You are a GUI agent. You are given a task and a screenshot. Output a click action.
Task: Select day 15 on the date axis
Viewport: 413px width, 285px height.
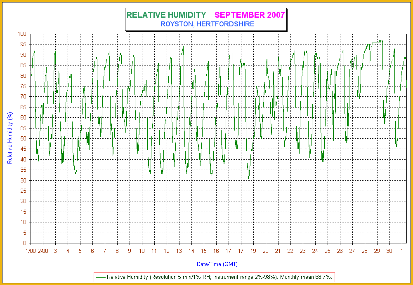click(204, 251)
